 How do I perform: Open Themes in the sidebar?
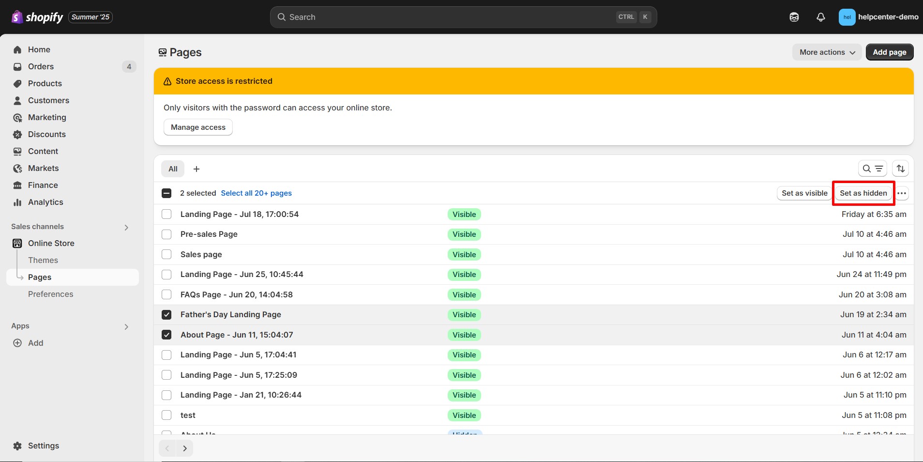43,260
